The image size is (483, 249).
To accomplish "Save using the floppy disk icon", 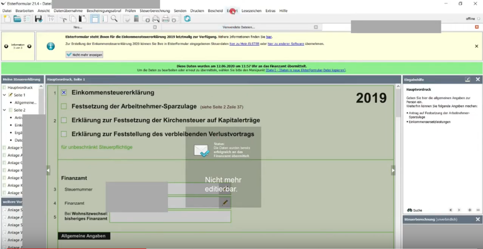I will (39, 19).
